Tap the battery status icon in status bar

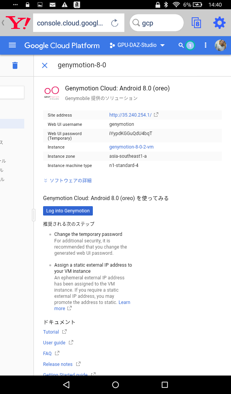coord(198,5)
